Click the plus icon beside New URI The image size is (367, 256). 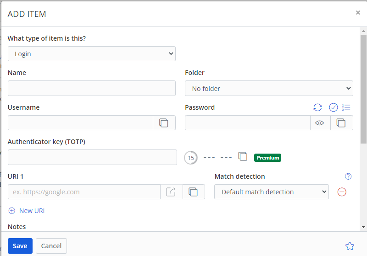[12, 211]
